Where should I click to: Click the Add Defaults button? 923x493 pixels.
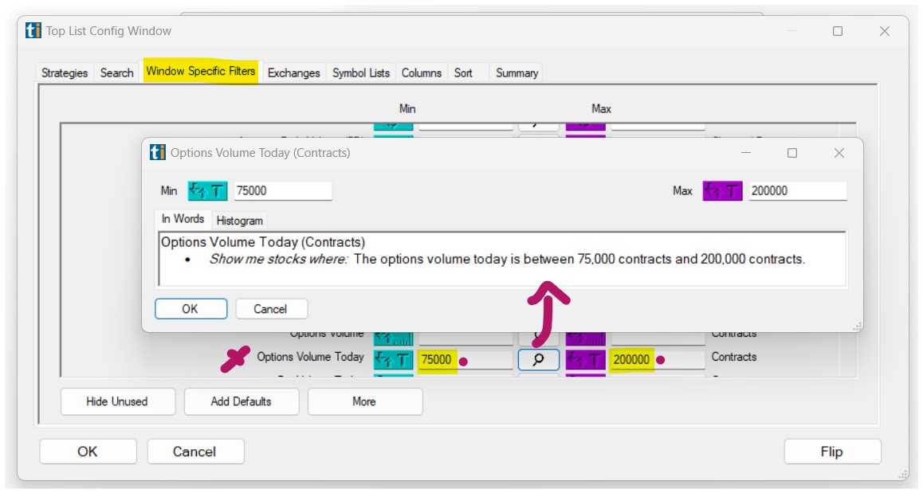241,401
